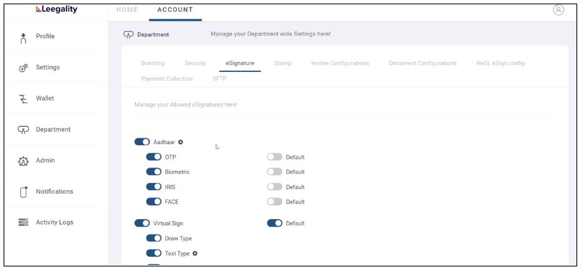Open the Notifications phone icon

(24, 192)
